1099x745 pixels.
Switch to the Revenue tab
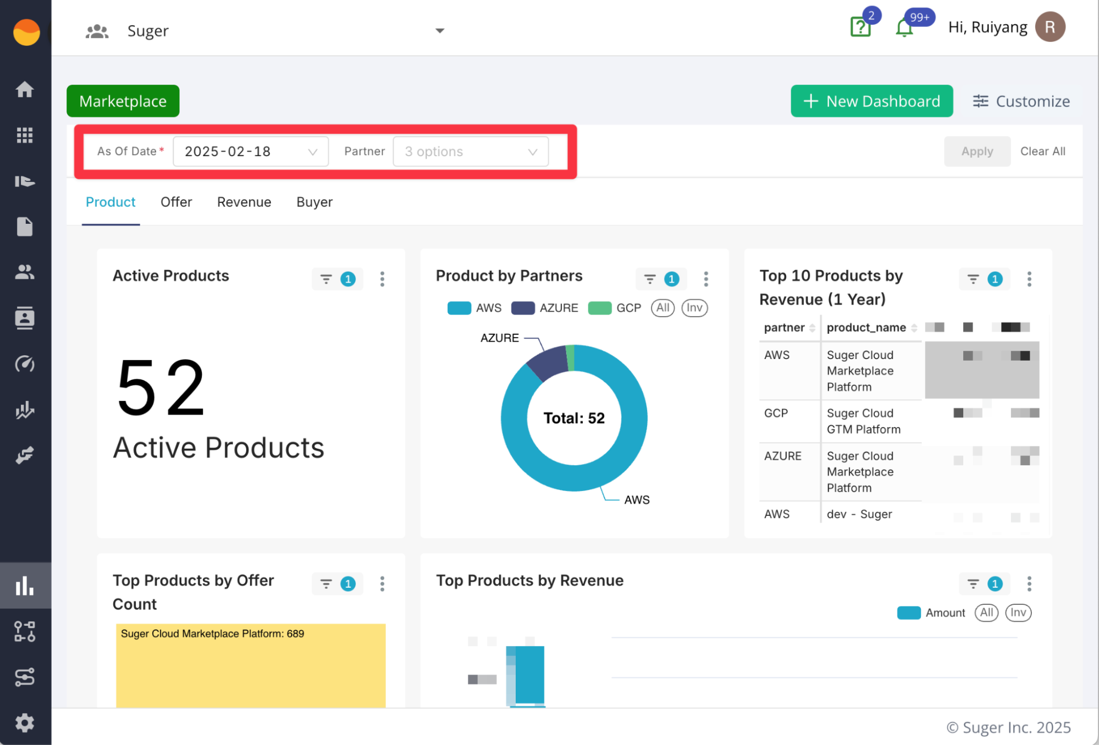click(x=244, y=202)
